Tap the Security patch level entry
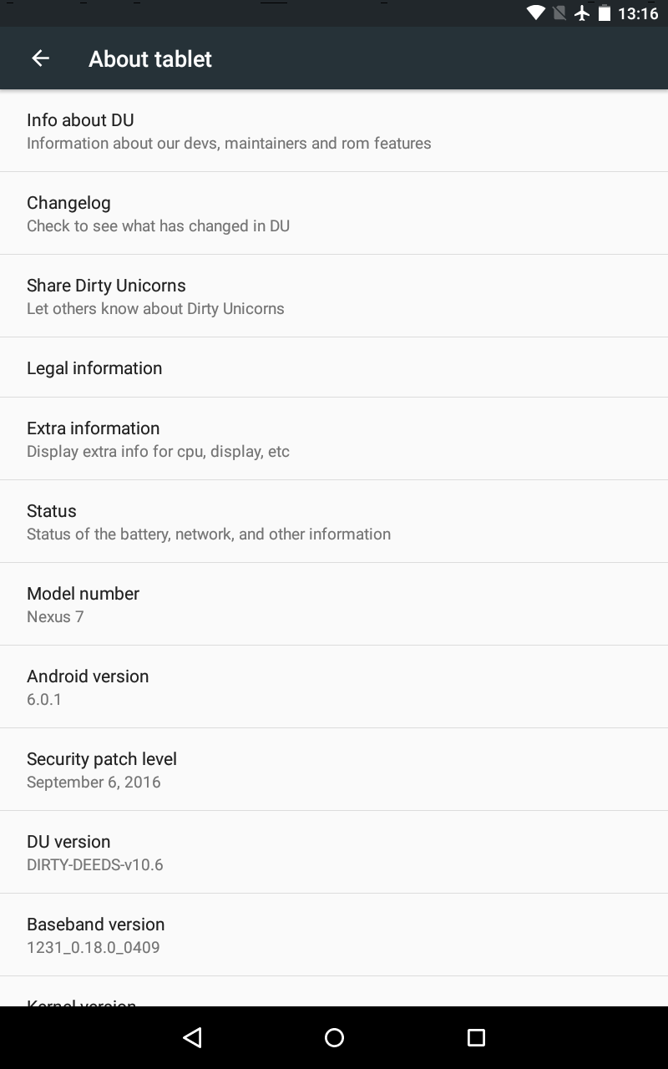Viewport: 668px width, 1069px height. [x=334, y=768]
